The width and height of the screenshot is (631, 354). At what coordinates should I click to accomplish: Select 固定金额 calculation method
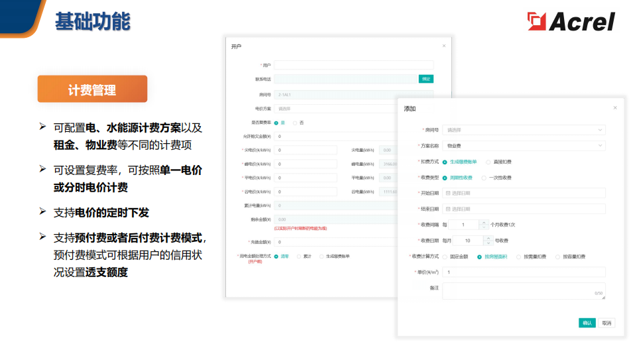pyautogui.click(x=455, y=257)
